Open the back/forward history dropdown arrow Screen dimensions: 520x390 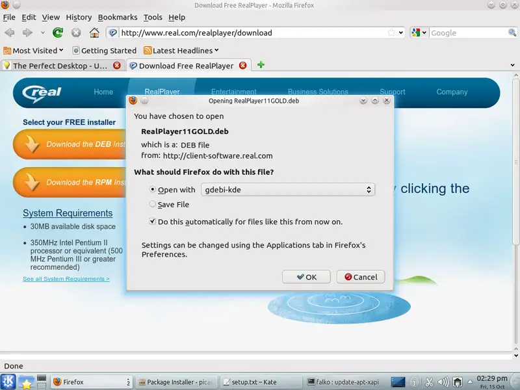[42, 32]
